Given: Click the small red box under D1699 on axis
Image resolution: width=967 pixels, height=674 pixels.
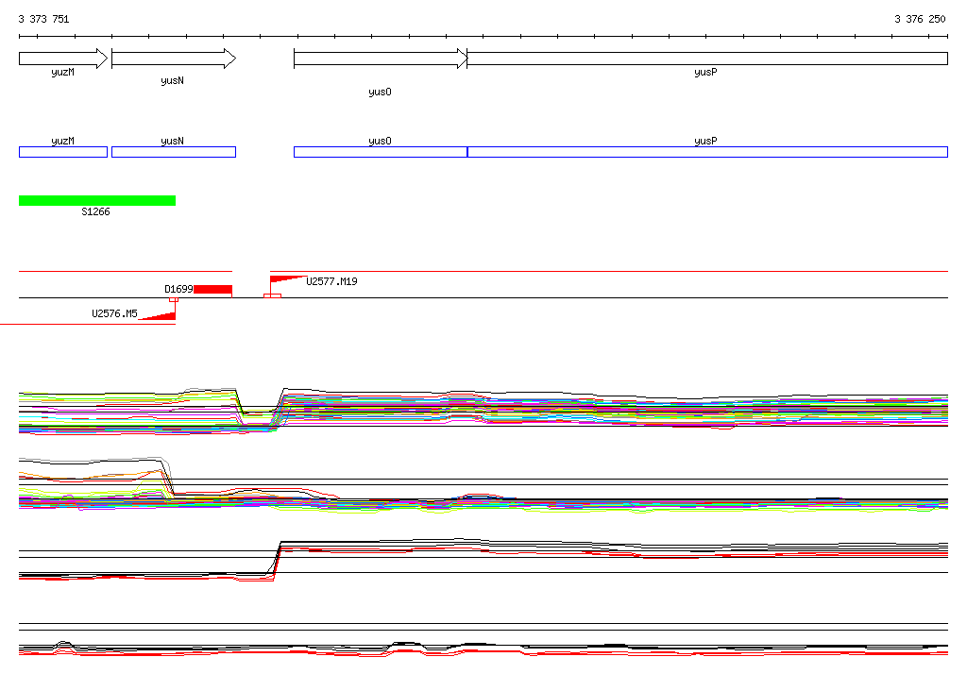Looking at the screenshot, I should click(174, 299).
